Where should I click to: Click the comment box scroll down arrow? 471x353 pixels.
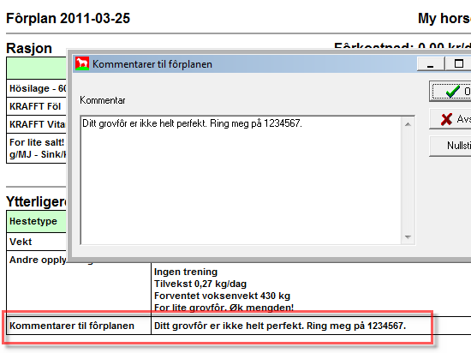pos(408,237)
